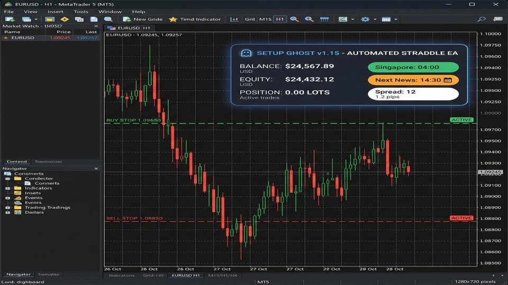Click the BUY STOP 1.09650 label
This screenshot has height=285, width=508.
pyautogui.click(x=133, y=120)
